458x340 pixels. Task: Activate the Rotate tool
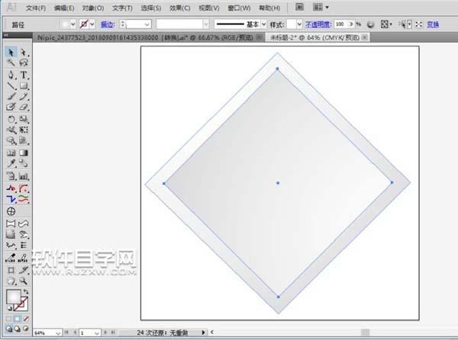pos(11,119)
